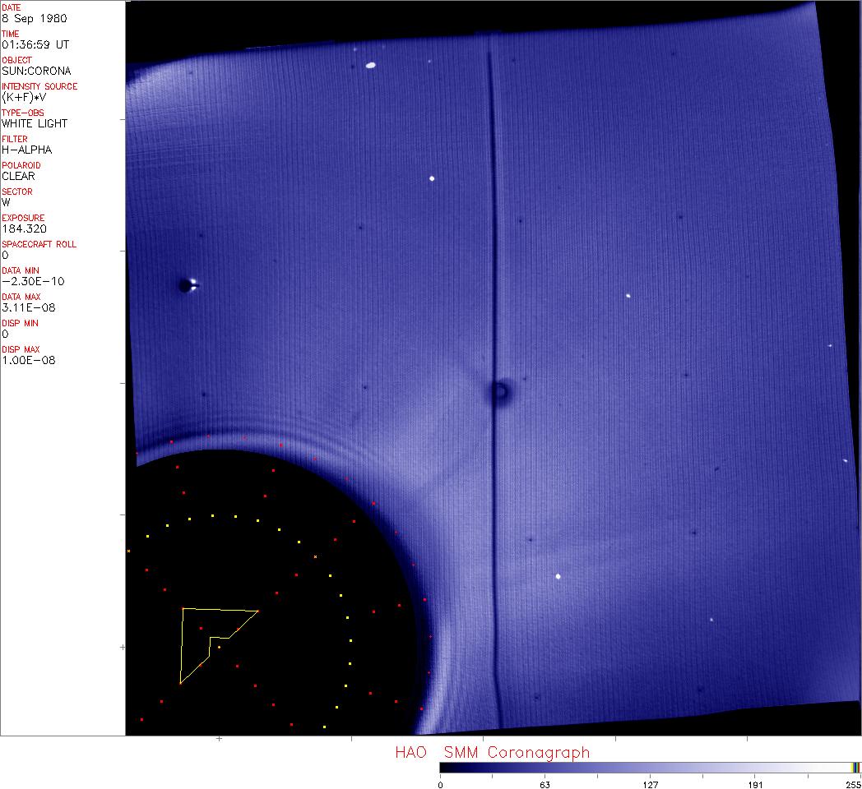Click the DATA MIN value -2.30E-10

[x=33, y=281]
